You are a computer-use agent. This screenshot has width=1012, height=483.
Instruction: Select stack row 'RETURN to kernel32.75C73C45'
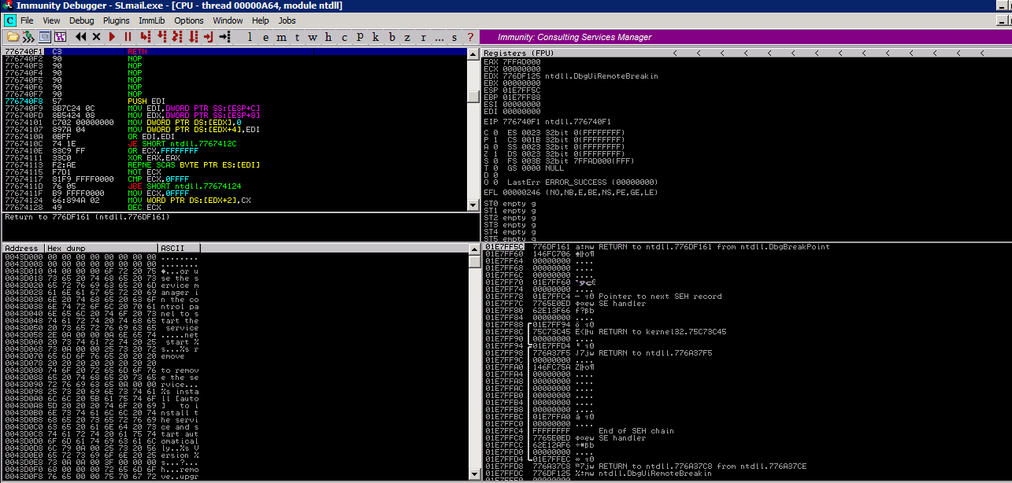[x=747, y=331]
